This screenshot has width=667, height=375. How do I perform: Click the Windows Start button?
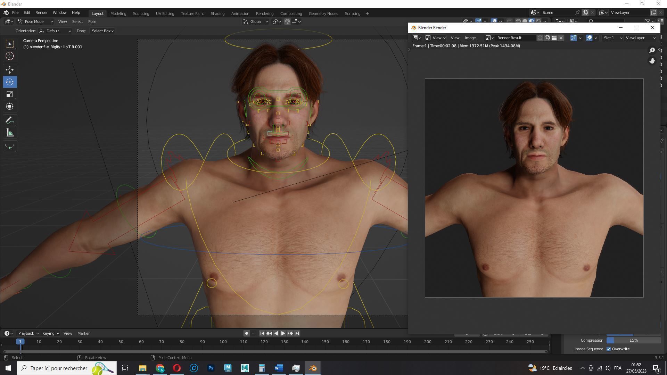pyautogui.click(x=8, y=368)
